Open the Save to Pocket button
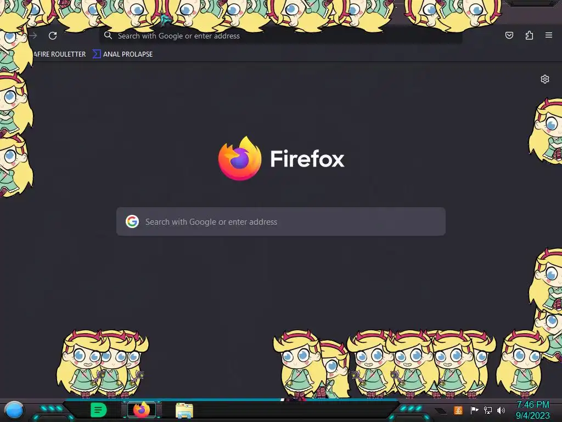The image size is (562, 422). pos(509,35)
